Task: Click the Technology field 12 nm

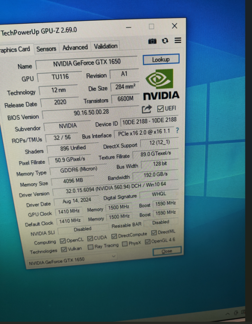Action: [x=58, y=90]
